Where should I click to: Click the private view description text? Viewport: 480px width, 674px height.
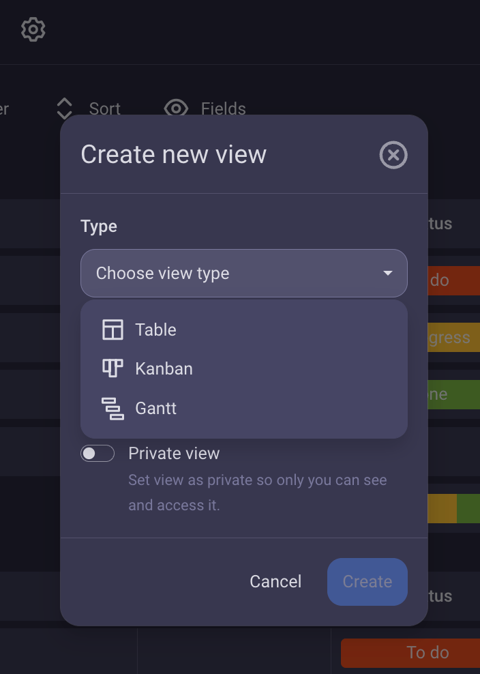(258, 493)
